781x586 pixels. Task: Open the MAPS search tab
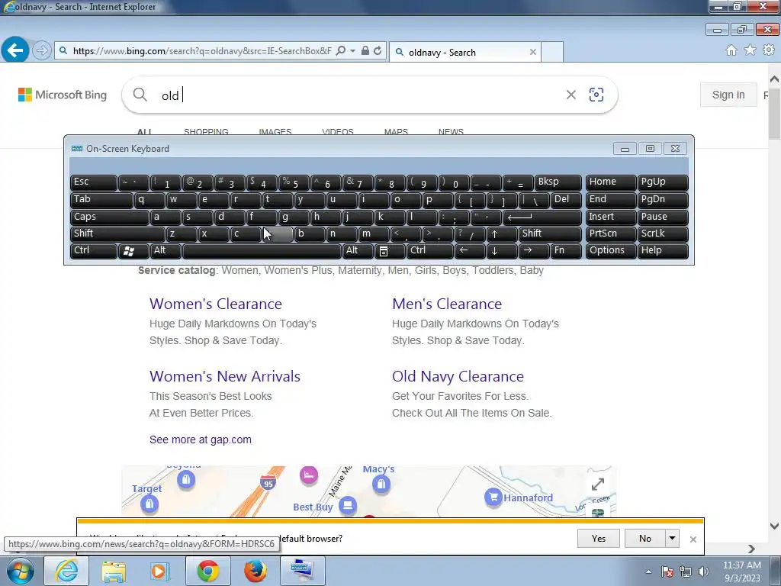[x=396, y=132]
